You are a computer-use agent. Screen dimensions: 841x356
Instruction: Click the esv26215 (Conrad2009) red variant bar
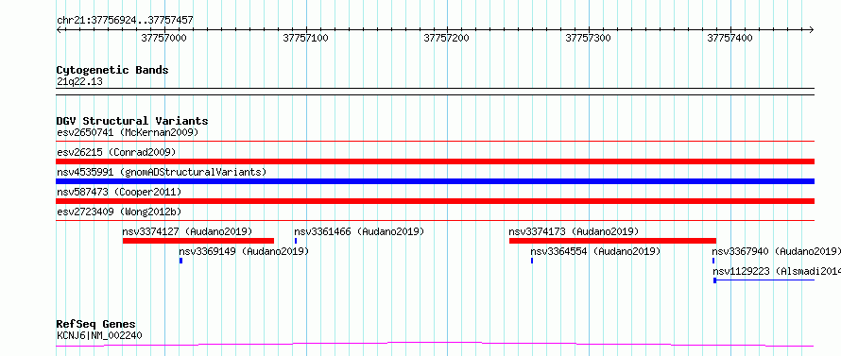tap(435, 161)
